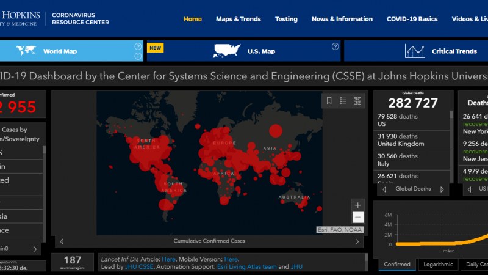Click the large red circle over Asia

[276, 130]
